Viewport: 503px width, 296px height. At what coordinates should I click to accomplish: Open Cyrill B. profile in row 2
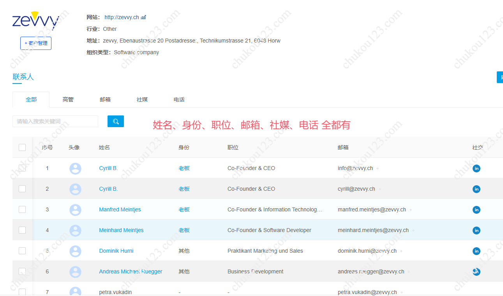click(108, 189)
